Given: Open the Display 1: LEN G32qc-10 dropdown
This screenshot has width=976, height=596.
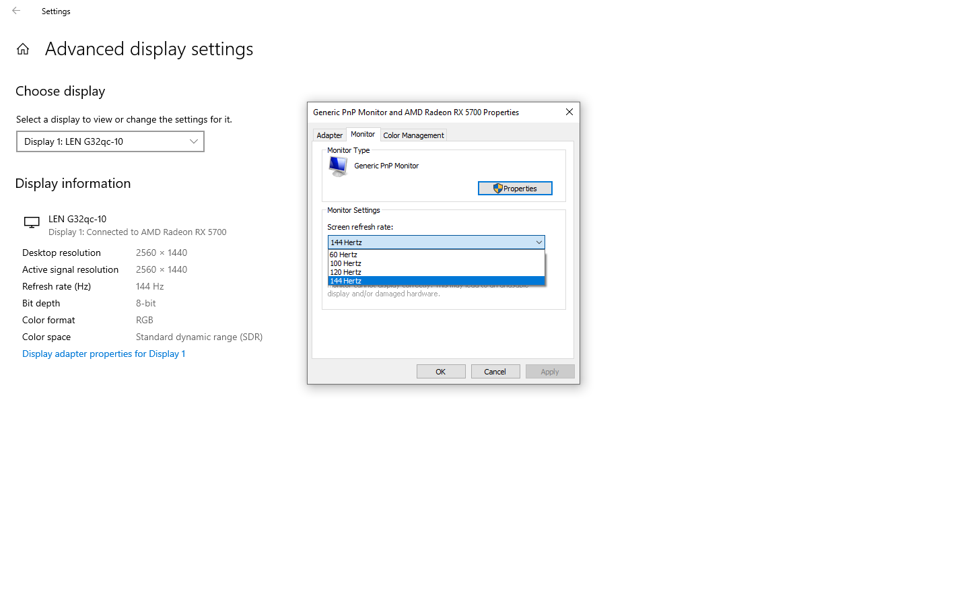Looking at the screenshot, I should tap(110, 141).
